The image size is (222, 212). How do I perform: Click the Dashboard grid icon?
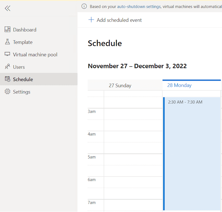coord(7,29)
